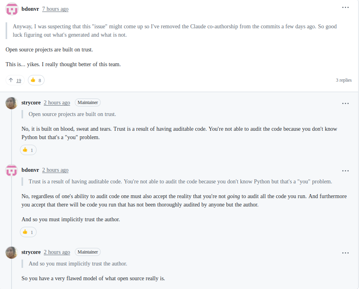The width and height of the screenshot is (359, 289).
Task: Open bdonvr username in top comment
Action: [30, 9]
